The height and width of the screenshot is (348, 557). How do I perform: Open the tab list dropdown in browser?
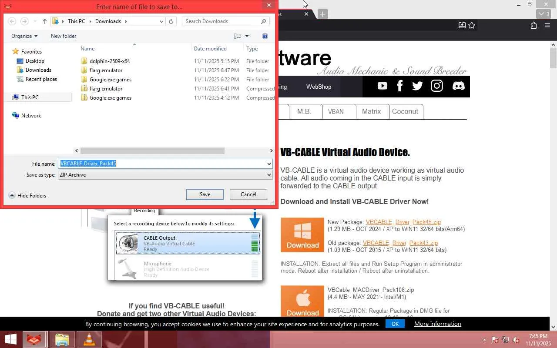544,14
